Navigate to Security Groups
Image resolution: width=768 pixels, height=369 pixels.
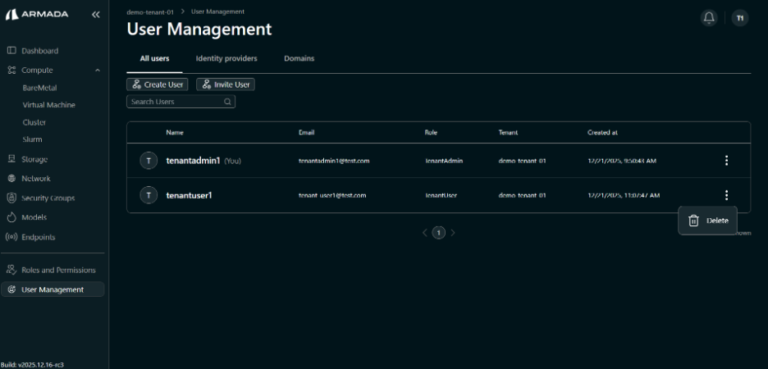[48, 198]
